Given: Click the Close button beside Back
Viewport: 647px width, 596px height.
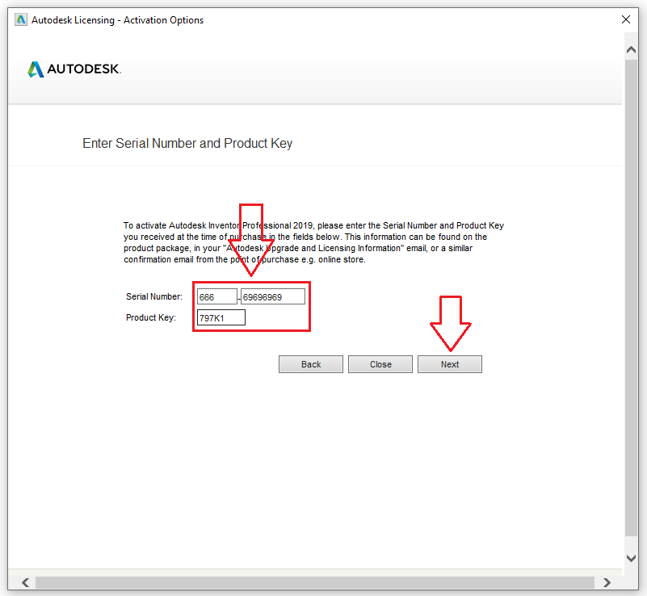Looking at the screenshot, I should coord(380,364).
